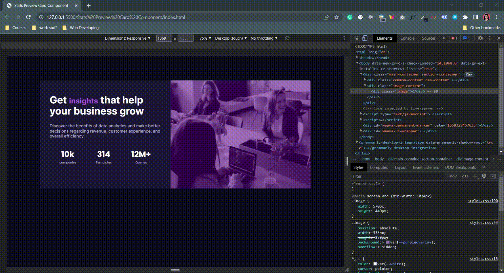Open the Web Developing bookmarks folder
This screenshot has height=273, width=504.
pos(80,28)
